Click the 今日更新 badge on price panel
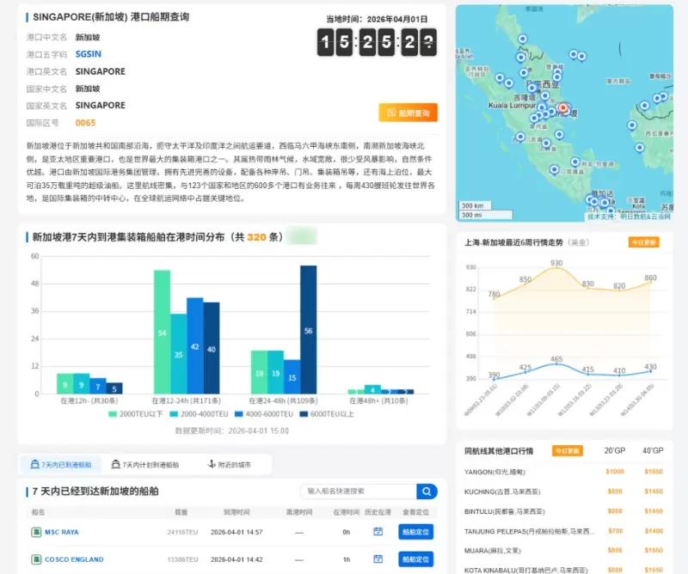 tap(644, 241)
